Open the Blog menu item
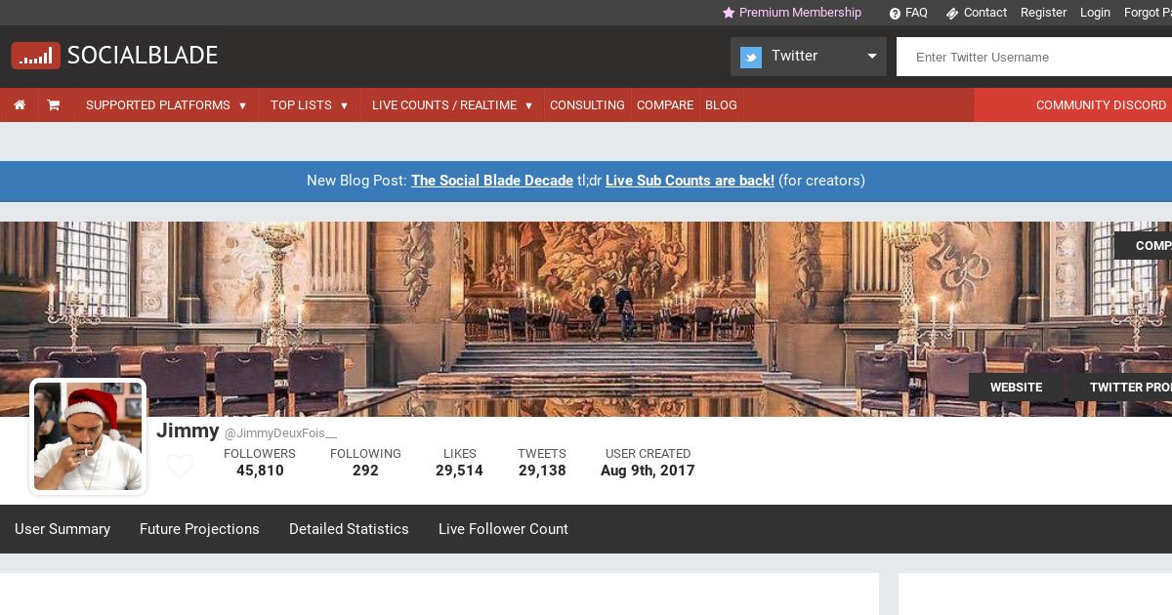The height and width of the screenshot is (615, 1172). point(721,104)
